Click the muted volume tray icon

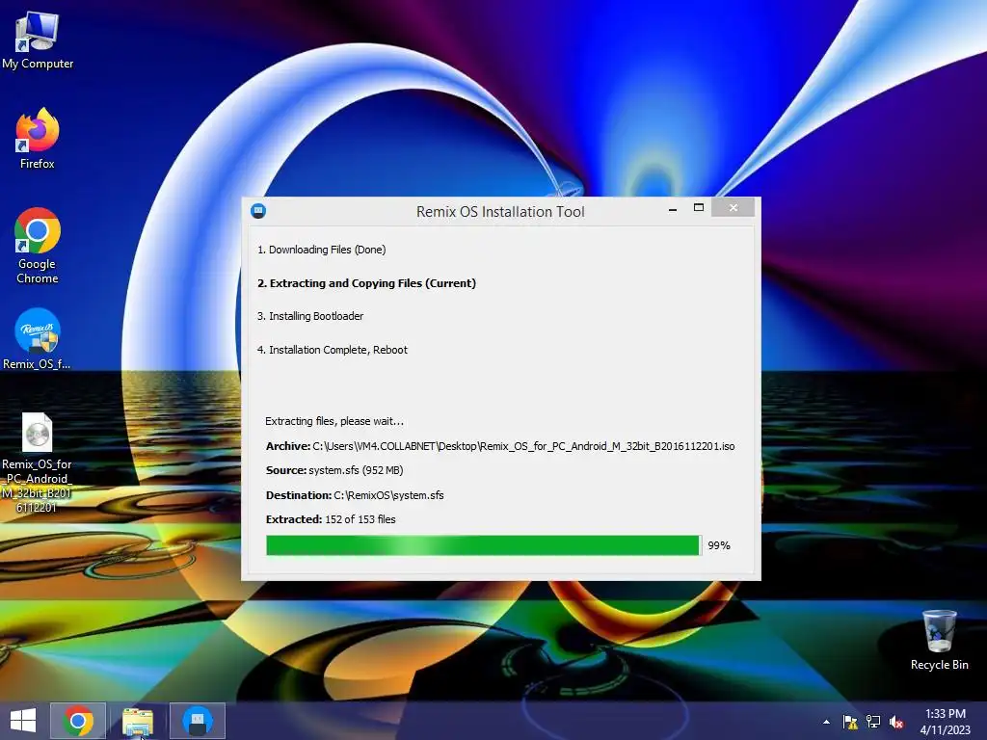(896, 722)
